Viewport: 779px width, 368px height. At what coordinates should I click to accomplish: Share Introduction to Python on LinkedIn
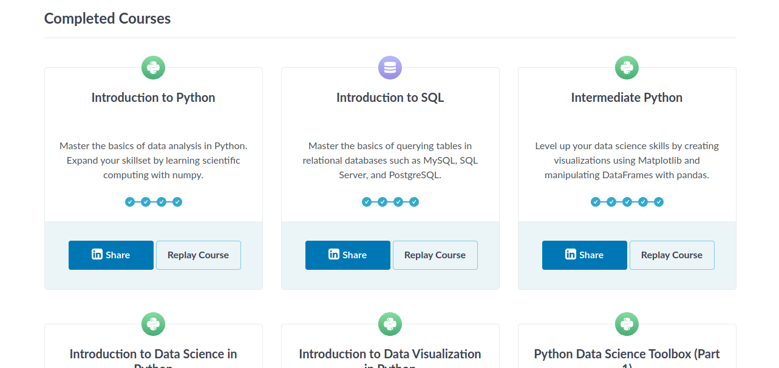pyautogui.click(x=111, y=255)
